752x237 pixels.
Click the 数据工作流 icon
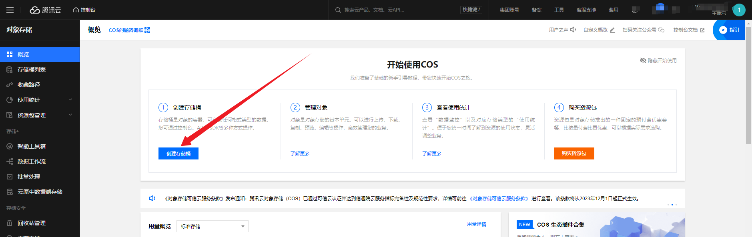pyautogui.click(x=10, y=161)
